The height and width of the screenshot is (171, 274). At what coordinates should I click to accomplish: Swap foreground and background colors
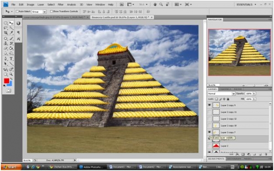click(x=11, y=79)
